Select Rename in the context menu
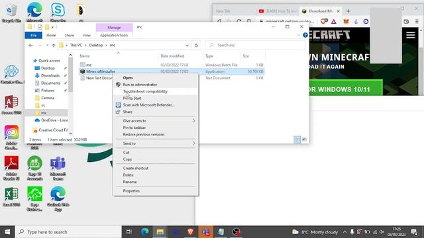This screenshot has width=424, height=238. 156,182
